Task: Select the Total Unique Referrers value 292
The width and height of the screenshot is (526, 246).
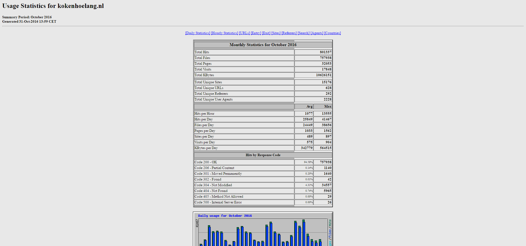Action: coord(328,94)
